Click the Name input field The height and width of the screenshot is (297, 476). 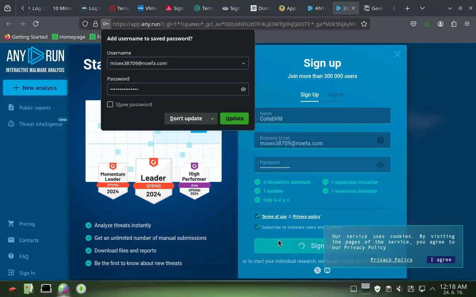[322, 116]
